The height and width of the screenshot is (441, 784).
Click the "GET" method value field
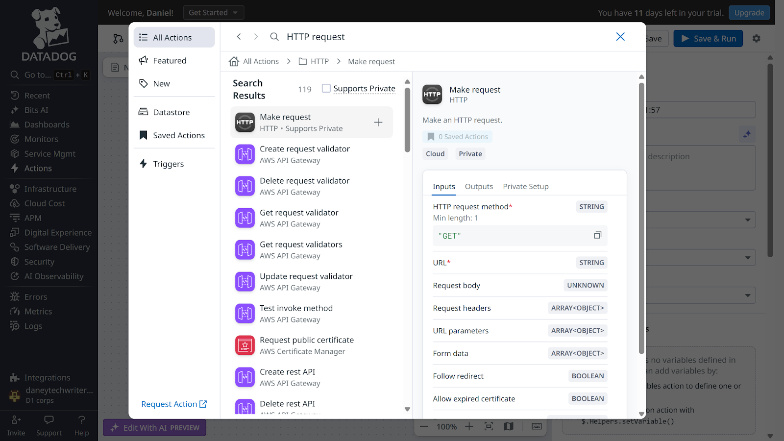click(520, 236)
